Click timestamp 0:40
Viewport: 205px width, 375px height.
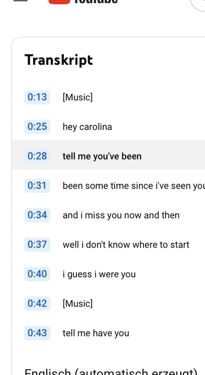pyautogui.click(x=37, y=274)
